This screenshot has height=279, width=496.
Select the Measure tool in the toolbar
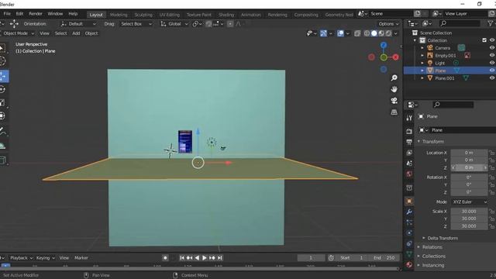click(2, 146)
